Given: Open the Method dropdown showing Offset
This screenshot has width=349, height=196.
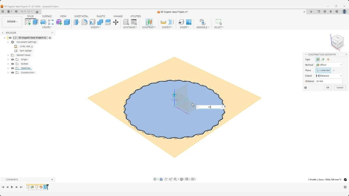Looking at the screenshot, I should click(329, 65).
